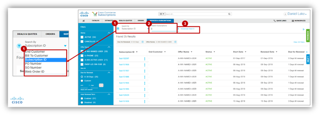
Task: Open actions menu for Sub151436
Action: [145, 101]
